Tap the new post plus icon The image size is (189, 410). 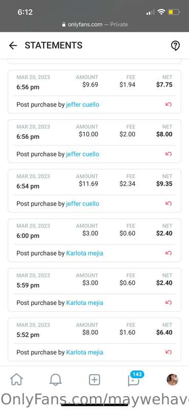click(94, 380)
